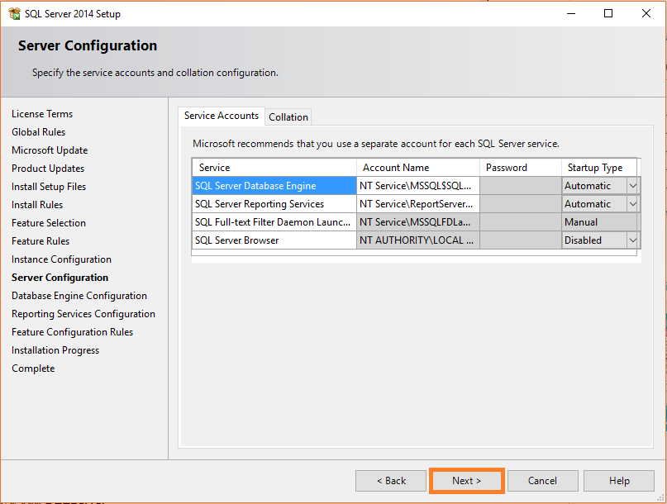The width and height of the screenshot is (667, 504).
Task: Select Install Setup Files step
Action: pos(49,187)
